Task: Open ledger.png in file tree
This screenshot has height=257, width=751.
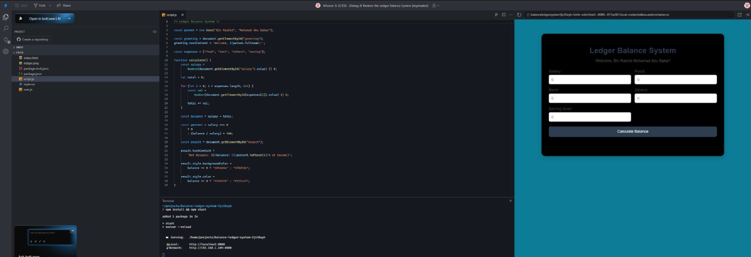Action: coord(31,63)
